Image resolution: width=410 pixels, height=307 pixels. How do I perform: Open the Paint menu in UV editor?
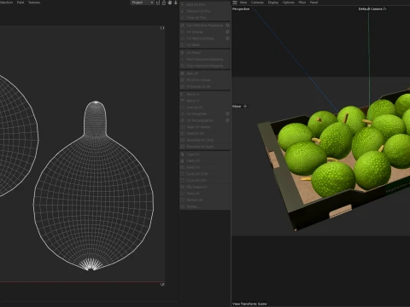click(20, 3)
